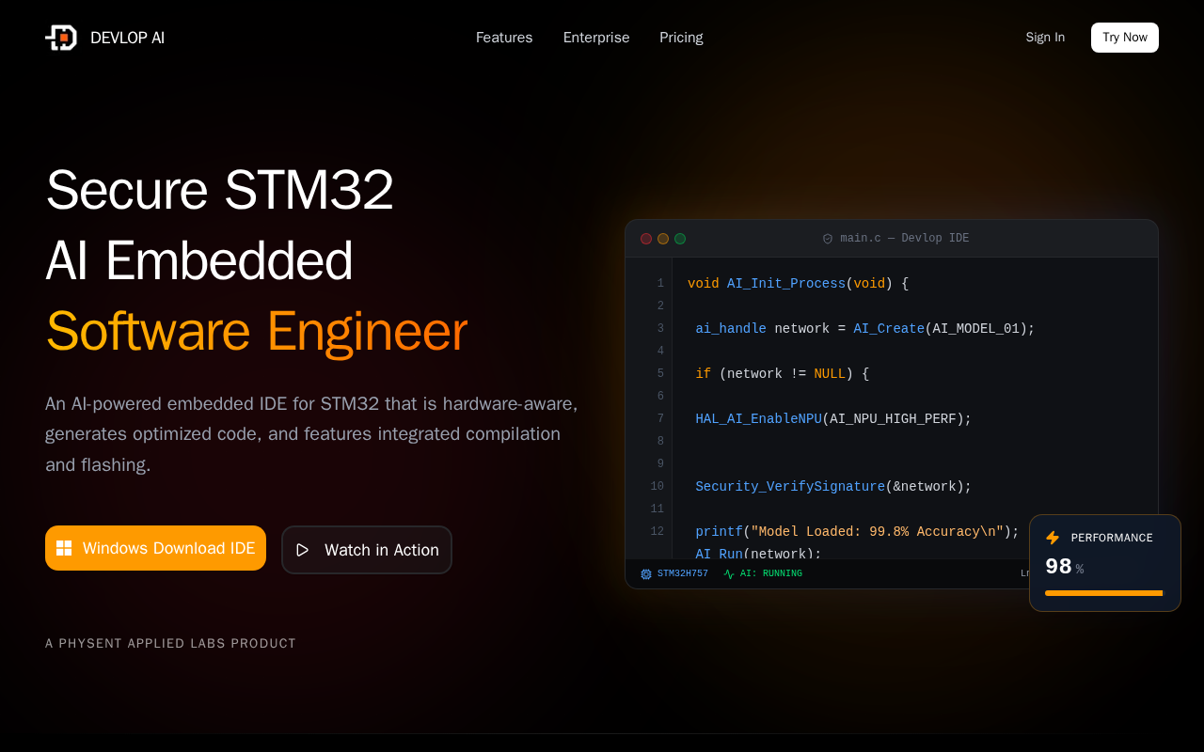Click the chip icon next to STM32H757
Viewport: 1204px width, 752px height.
click(646, 573)
